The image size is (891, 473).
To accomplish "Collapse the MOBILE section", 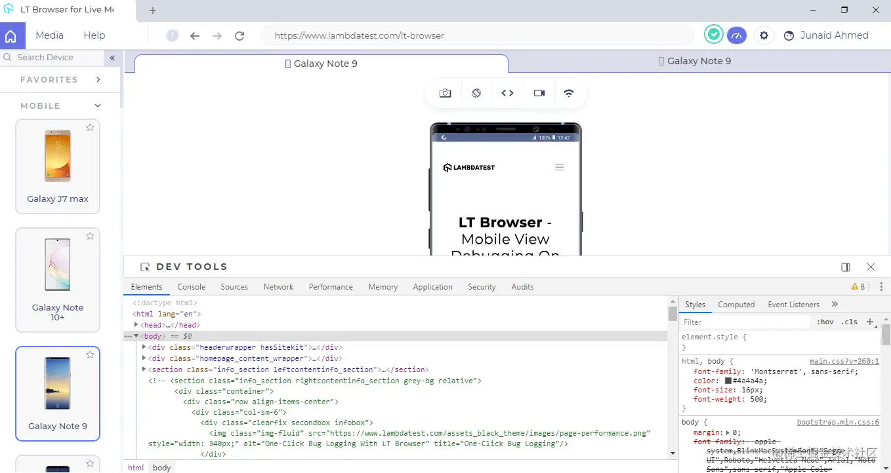I will 98,105.
